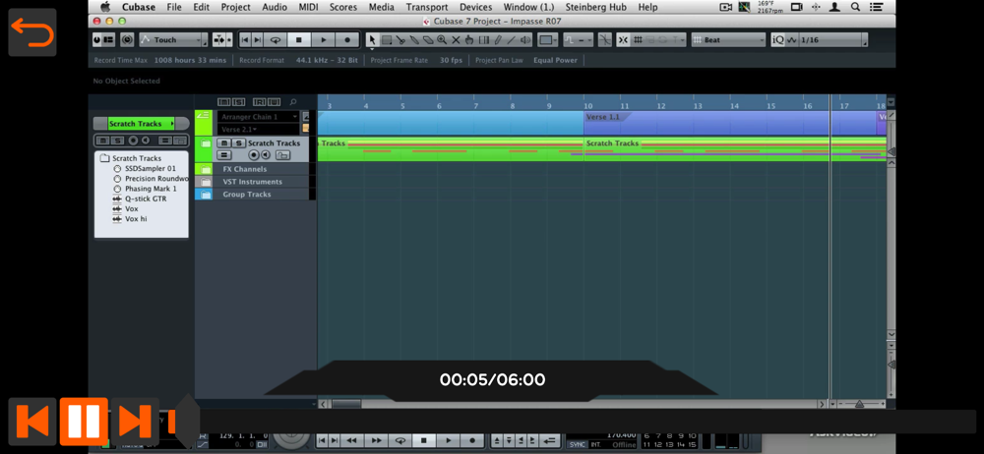The width and height of the screenshot is (984, 454).
Task: Toggle global Solo state in track list header
Action: pyautogui.click(x=238, y=101)
